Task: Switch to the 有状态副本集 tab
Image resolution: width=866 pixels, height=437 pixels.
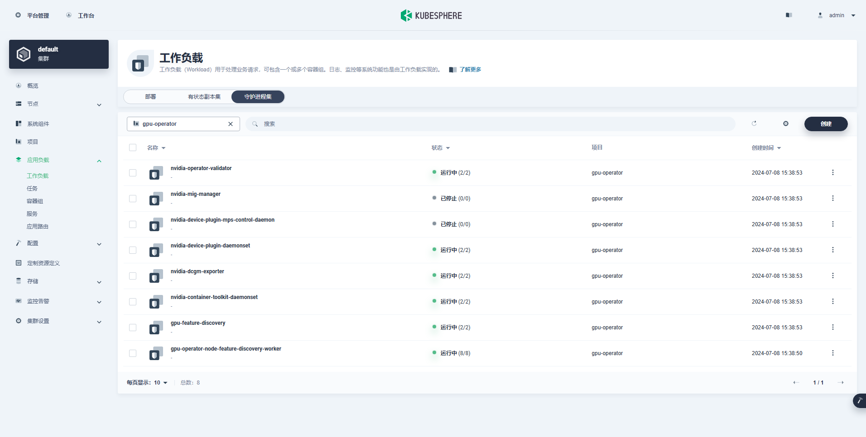Action: (204, 97)
